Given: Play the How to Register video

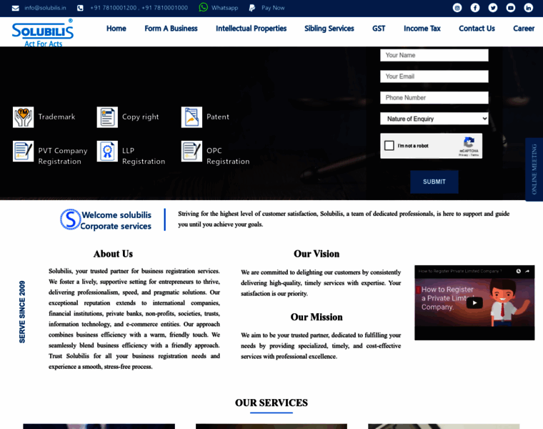Looking at the screenshot, I should pos(474,303).
